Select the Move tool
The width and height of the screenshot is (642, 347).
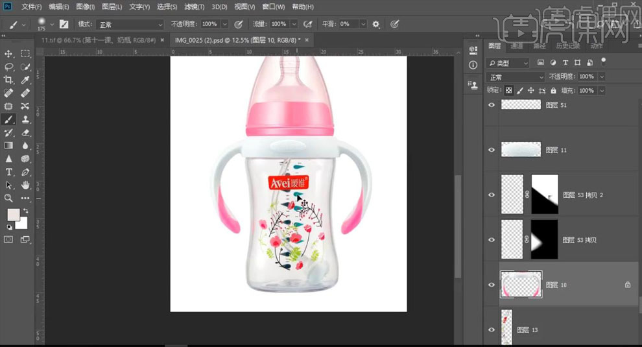(9, 54)
